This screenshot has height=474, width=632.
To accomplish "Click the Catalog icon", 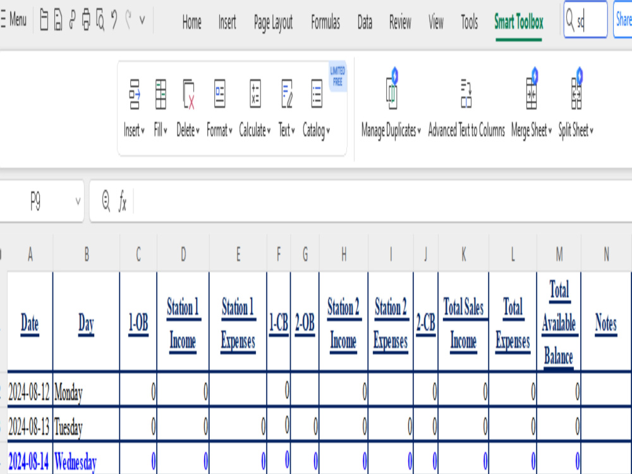I will coord(317,94).
